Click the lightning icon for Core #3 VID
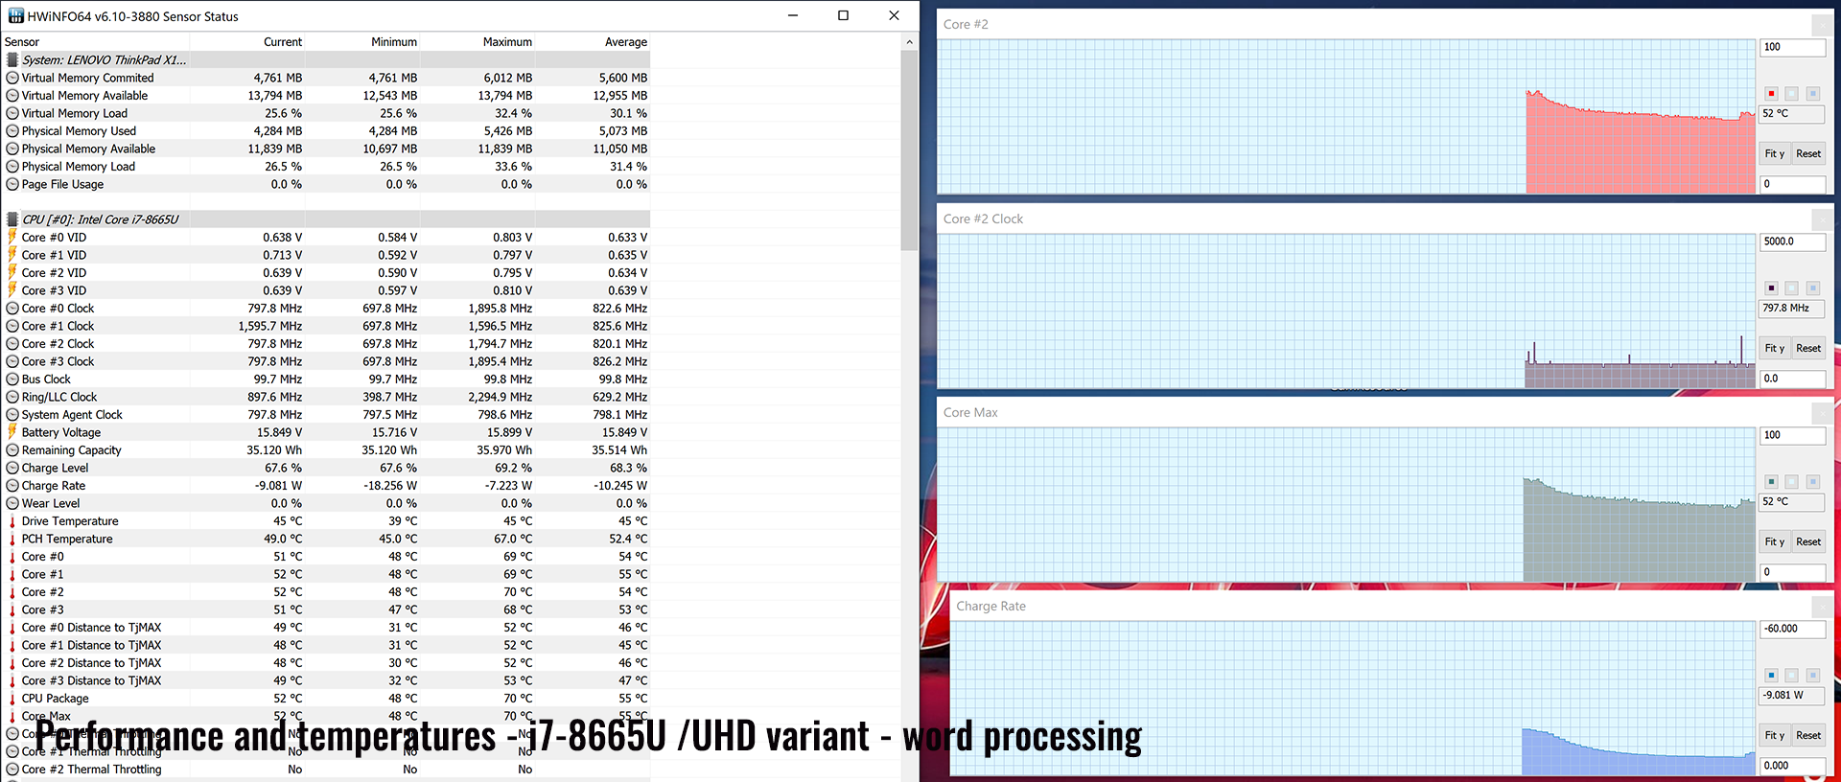Image resolution: width=1841 pixels, height=782 pixels. coord(12,290)
